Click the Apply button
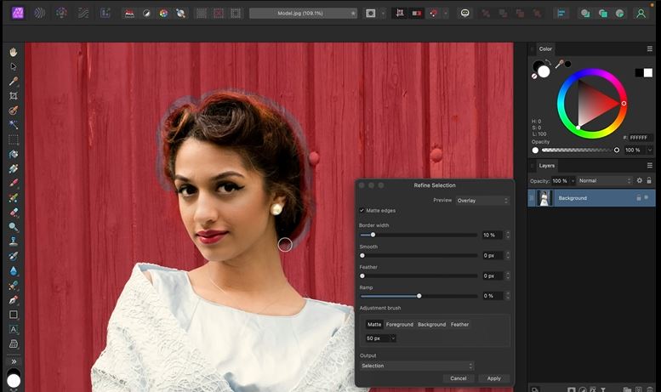661x392 pixels. pos(494,378)
